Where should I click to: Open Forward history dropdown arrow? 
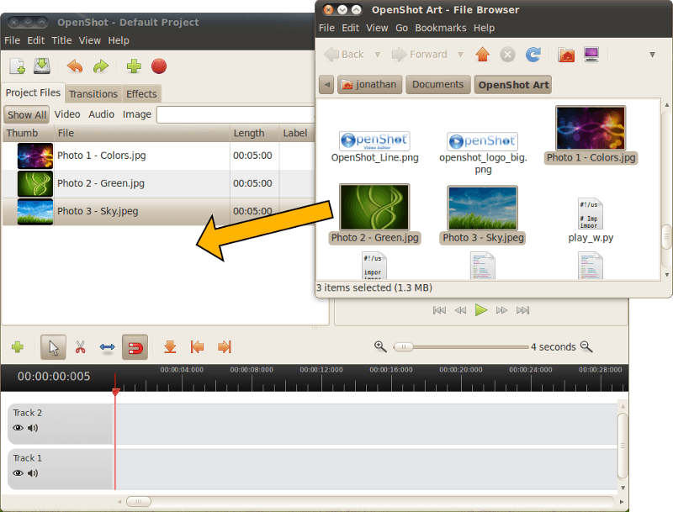pos(460,55)
